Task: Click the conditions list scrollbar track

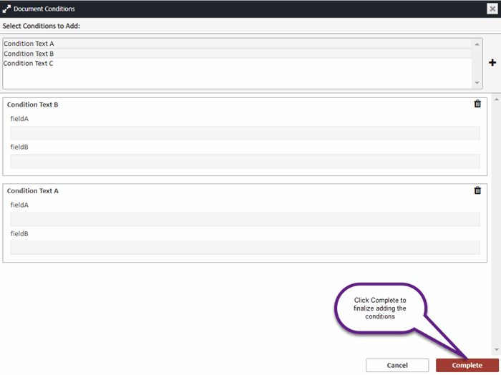Action: 477,64
